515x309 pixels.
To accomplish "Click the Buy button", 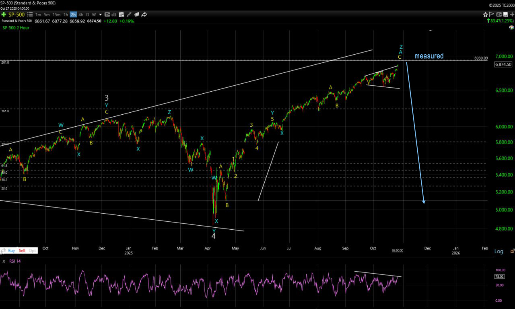I will click(x=11, y=250).
